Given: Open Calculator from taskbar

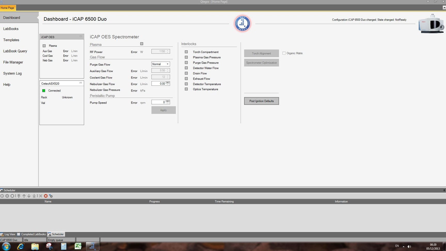Looking at the screenshot, I should [x=64, y=246].
